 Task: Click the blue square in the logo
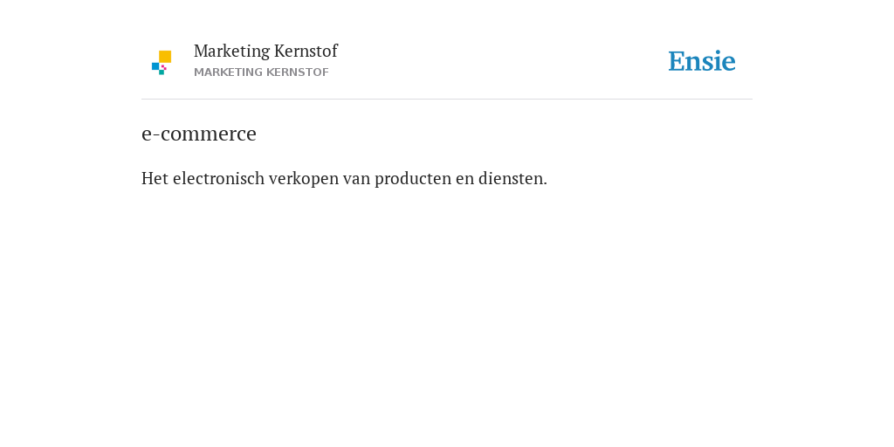[x=155, y=66]
